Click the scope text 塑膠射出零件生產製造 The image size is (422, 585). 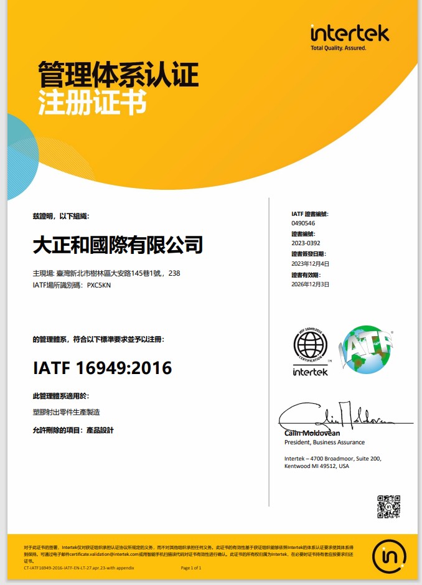(67, 412)
